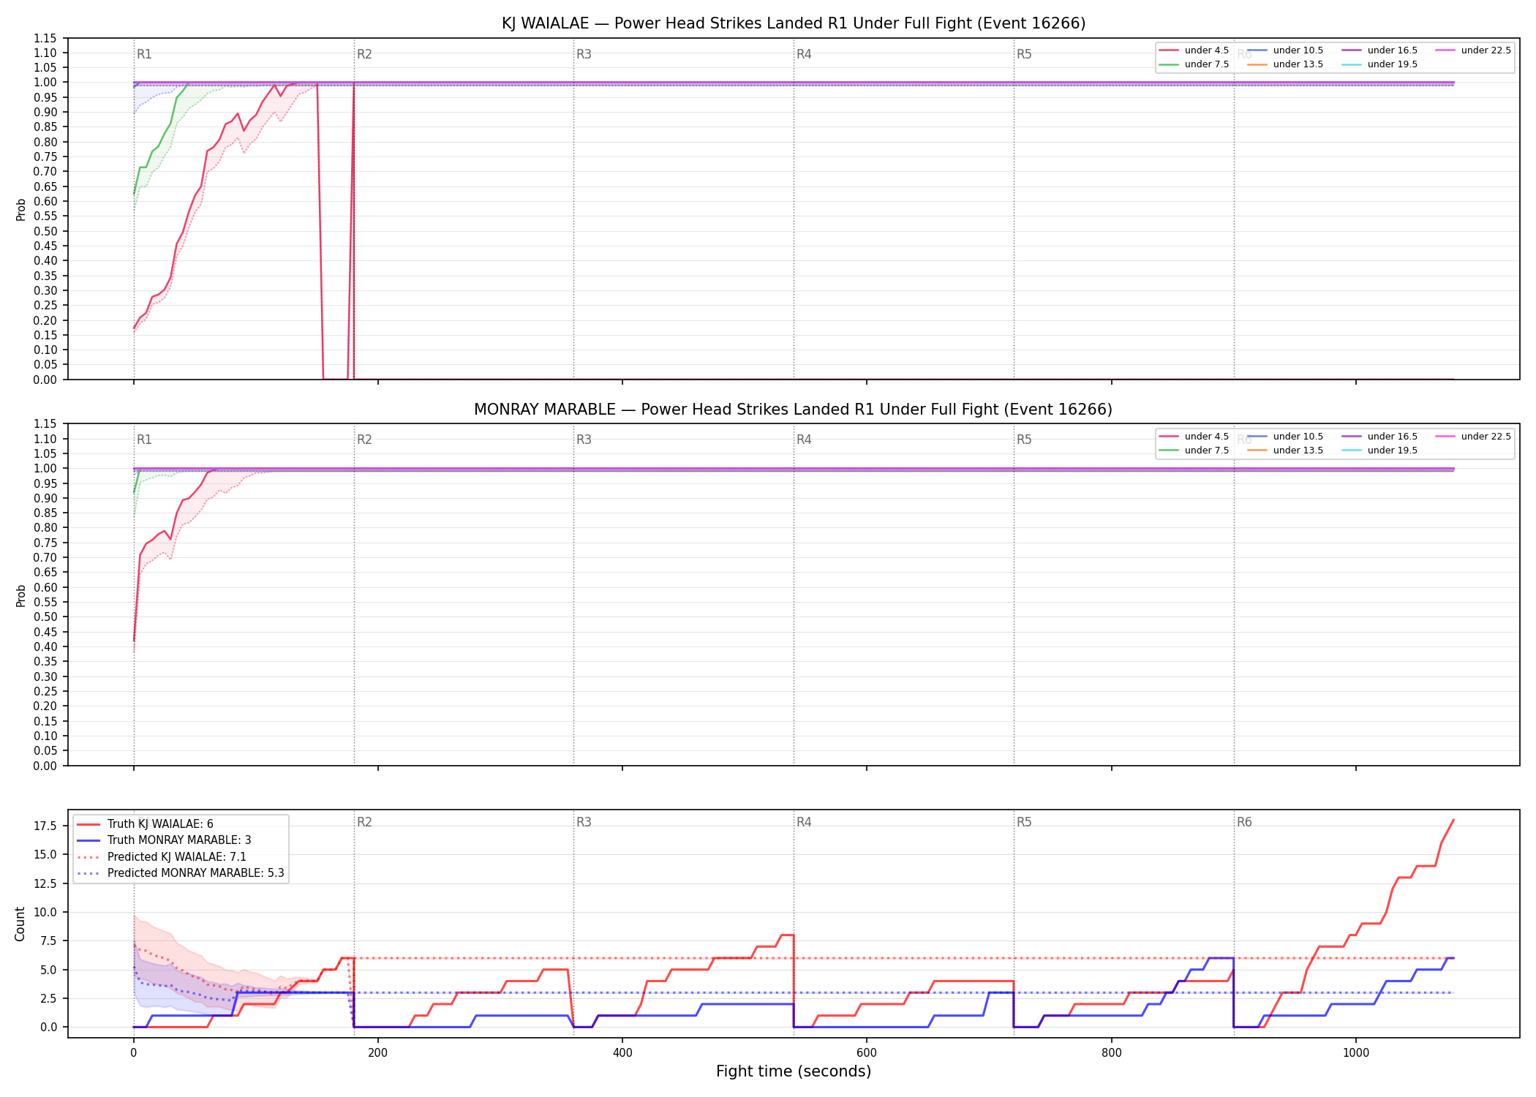Click the 'Fight time (seconds)' axis label
The image size is (1536, 1097).
pyautogui.click(x=794, y=1071)
